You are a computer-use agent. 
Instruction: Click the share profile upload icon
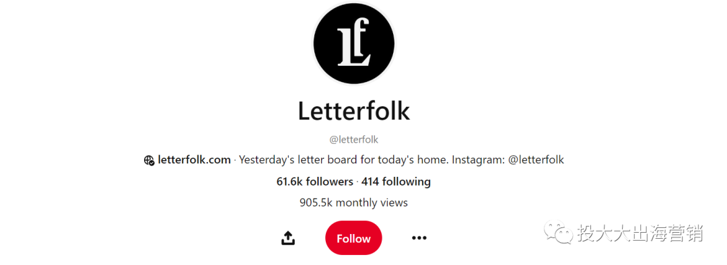288,238
